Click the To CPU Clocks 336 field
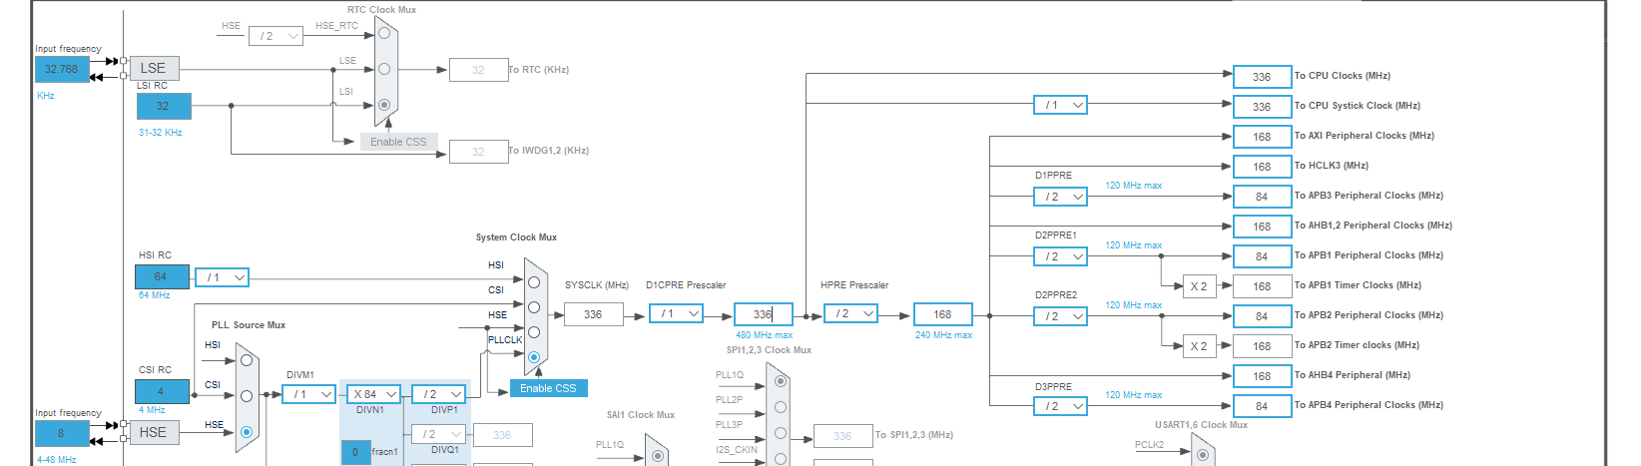Viewport: 1641px width, 466px height. pyautogui.click(x=1263, y=77)
